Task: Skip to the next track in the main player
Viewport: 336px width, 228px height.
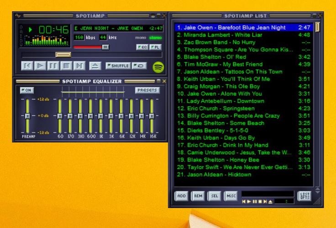Action: tap(79, 66)
